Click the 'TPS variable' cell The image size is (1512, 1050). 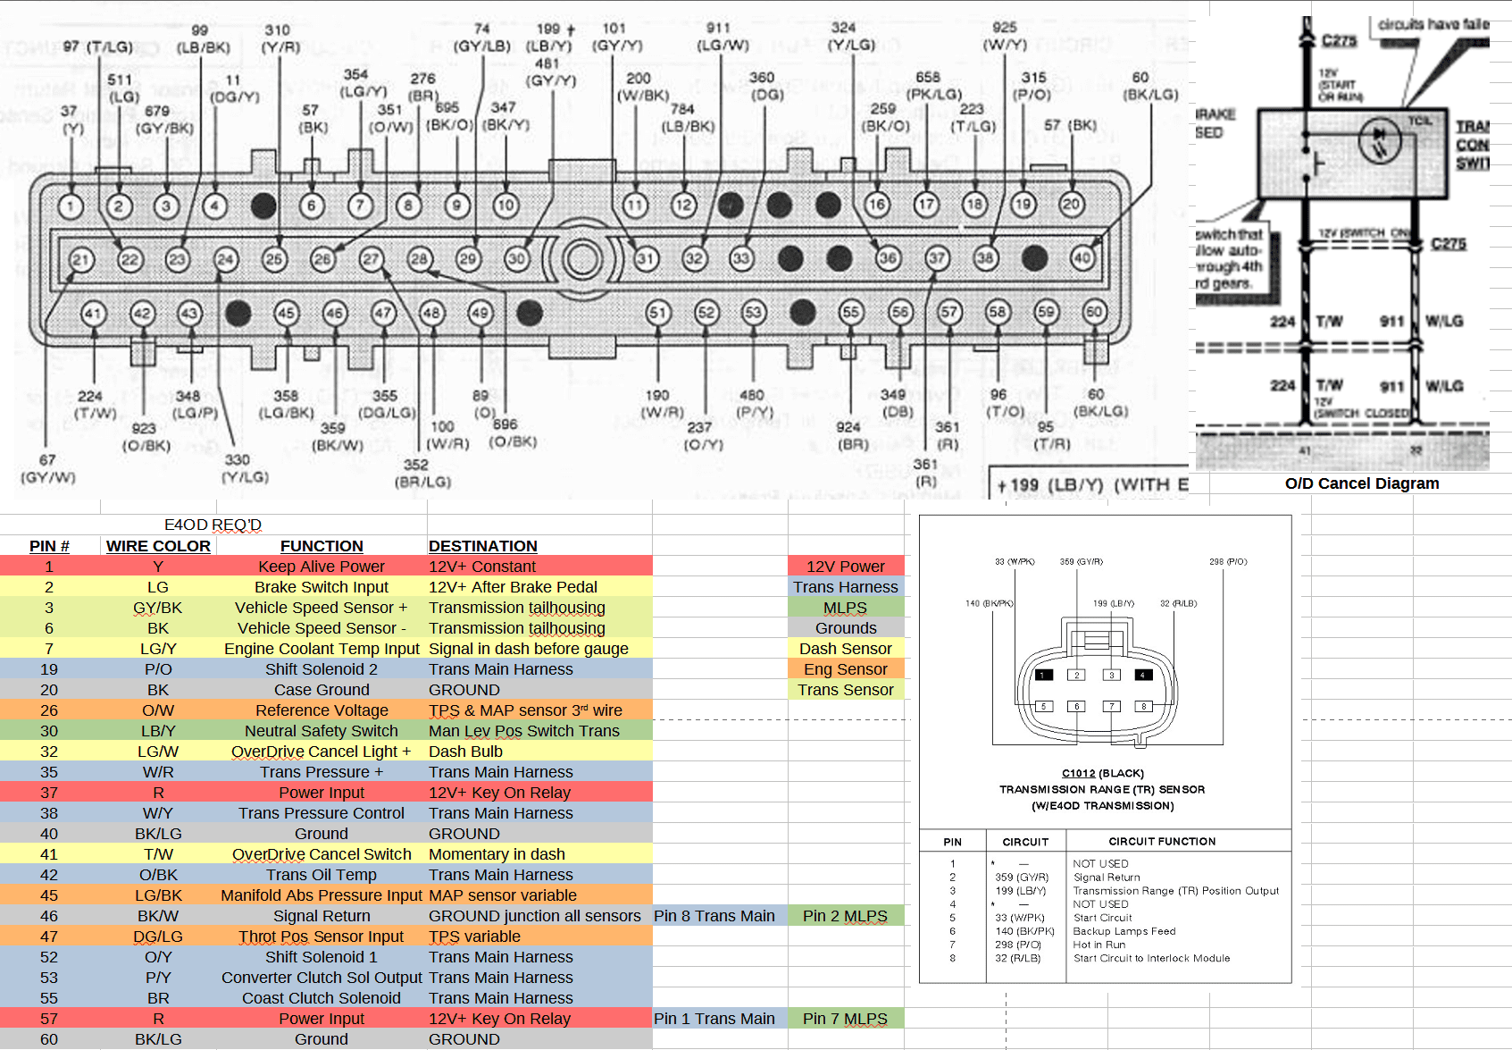[x=540, y=937]
